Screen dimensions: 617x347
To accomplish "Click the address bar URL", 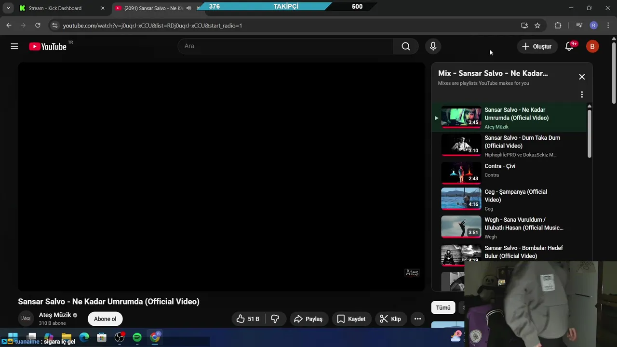I will (152, 26).
